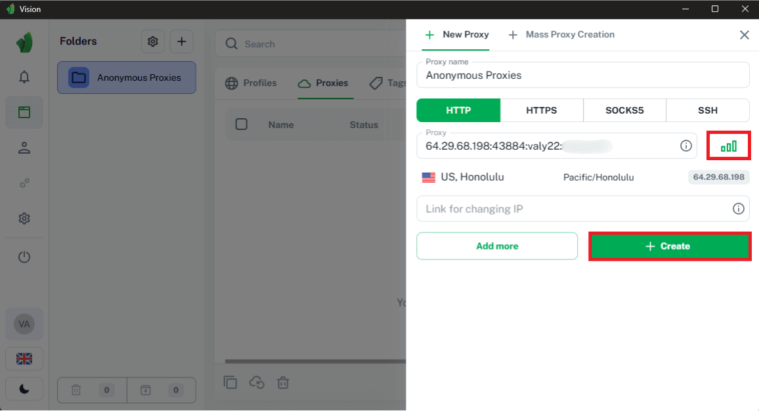Switch to the Mass Proxy Creation tab
The width and height of the screenshot is (759, 411).
(561, 34)
